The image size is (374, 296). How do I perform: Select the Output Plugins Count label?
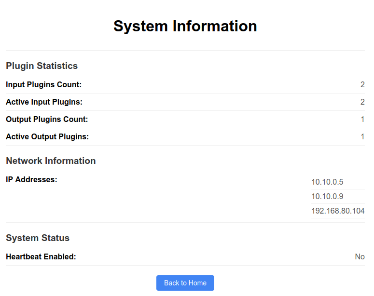coord(47,120)
